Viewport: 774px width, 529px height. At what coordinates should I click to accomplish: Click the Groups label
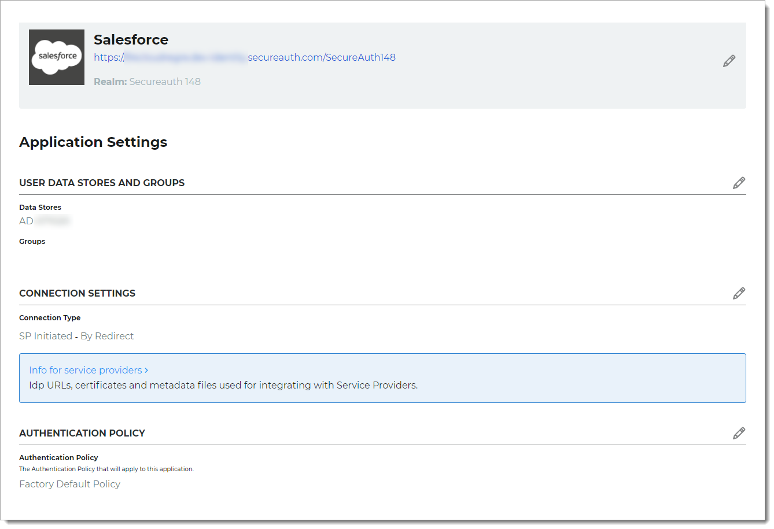point(32,241)
